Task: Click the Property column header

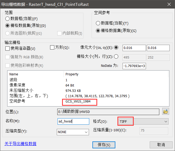Action: tap(72, 74)
